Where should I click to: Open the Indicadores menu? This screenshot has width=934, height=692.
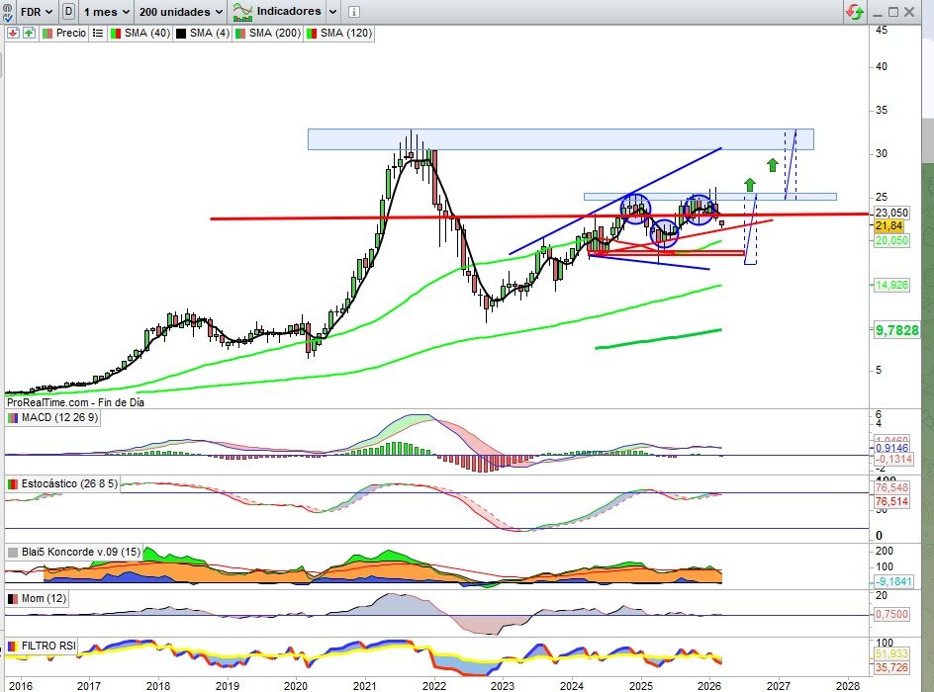[287, 11]
